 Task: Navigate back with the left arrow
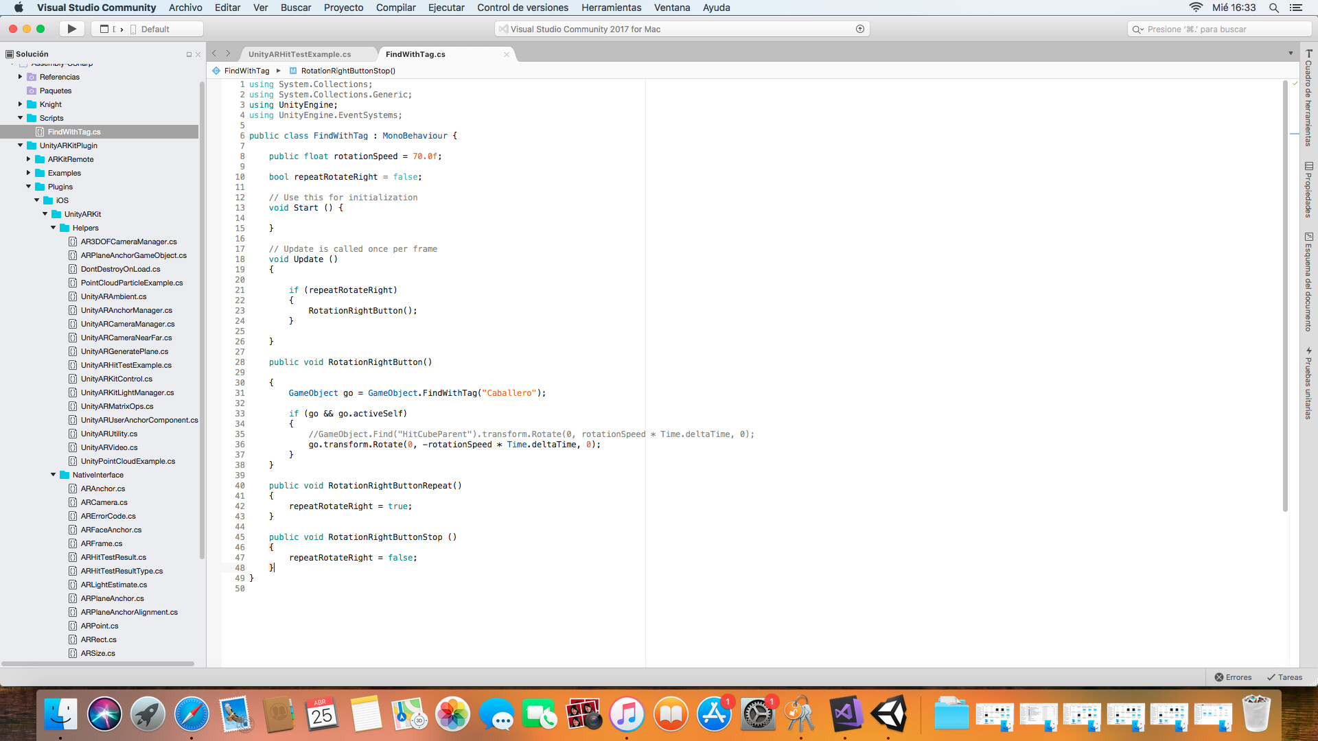click(214, 54)
